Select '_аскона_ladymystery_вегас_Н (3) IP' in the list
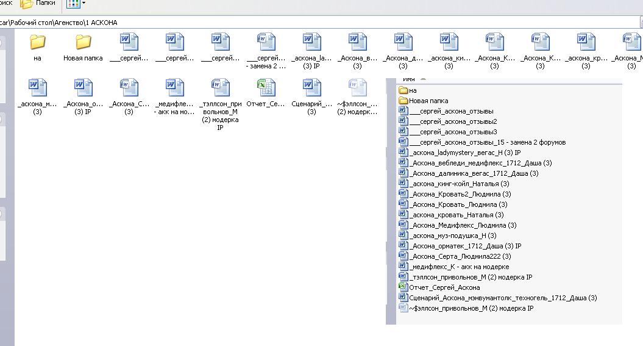The height and width of the screenshot is (346, 643). click(460, 153)
